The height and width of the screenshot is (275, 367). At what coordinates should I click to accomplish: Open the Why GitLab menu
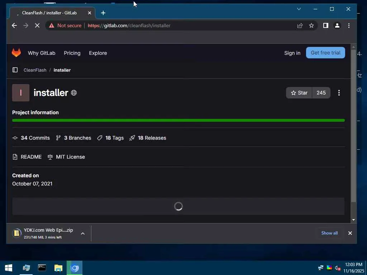[42, 53]
